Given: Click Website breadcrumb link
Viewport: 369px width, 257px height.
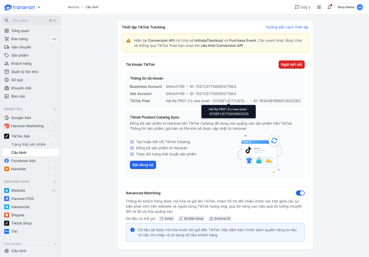Looking at the screenshot, I should point(74,7).
